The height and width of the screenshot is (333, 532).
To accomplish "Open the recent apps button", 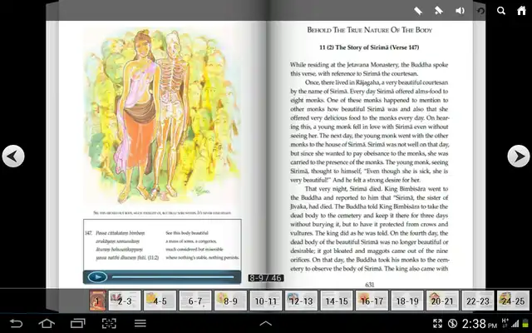I will (x=77, y=323).
